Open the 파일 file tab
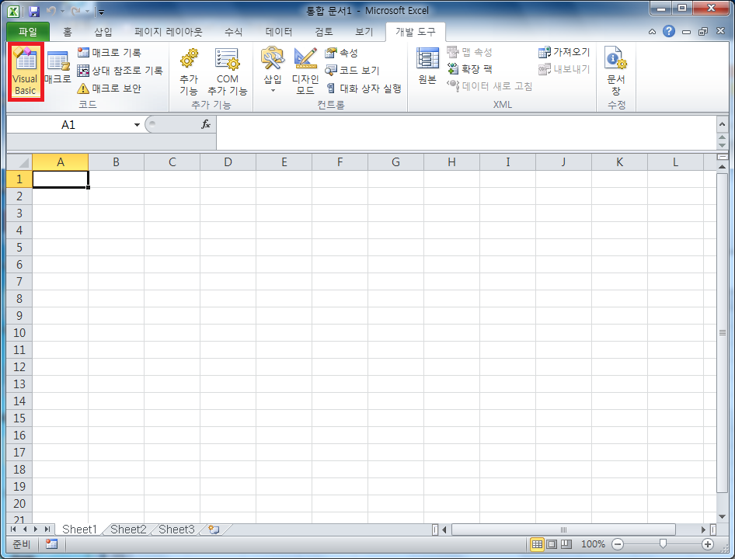Screen dimensions: 735x559 [28, 32]
